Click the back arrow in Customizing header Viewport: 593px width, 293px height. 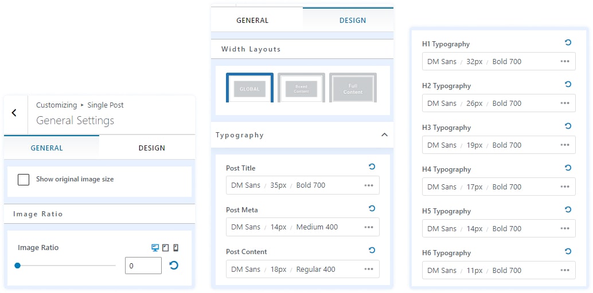click(x=14, y=113)
